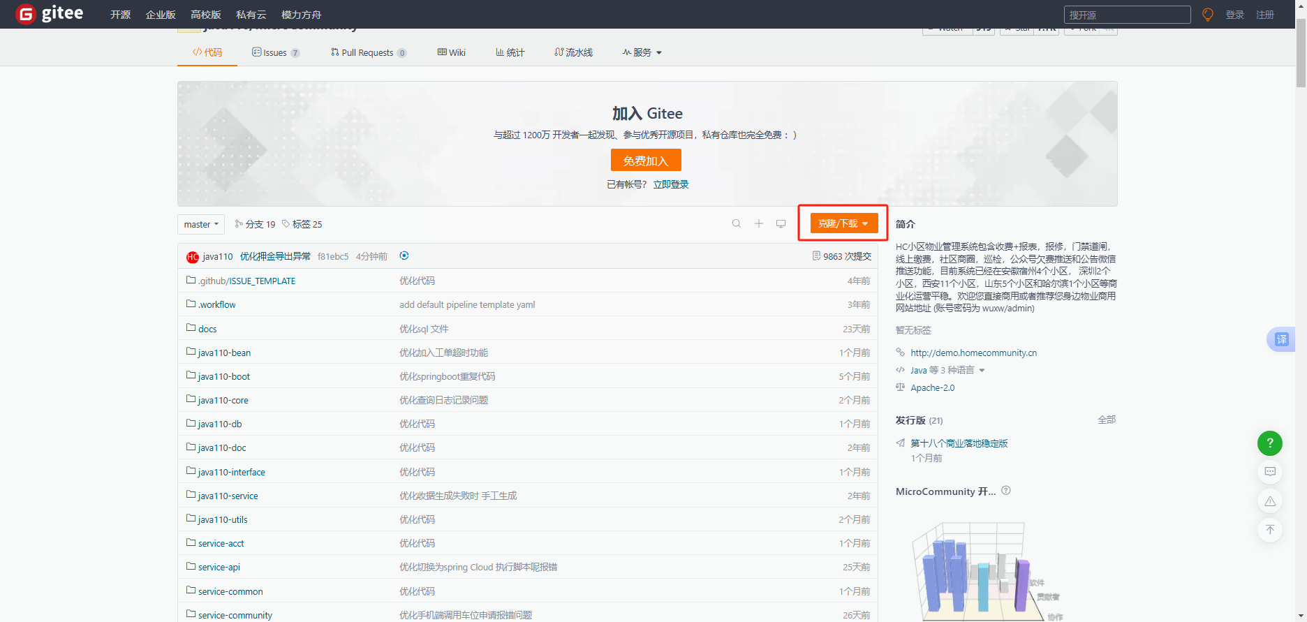
Task: Open the java110-service folder
Action: click(x=228, y=496)
